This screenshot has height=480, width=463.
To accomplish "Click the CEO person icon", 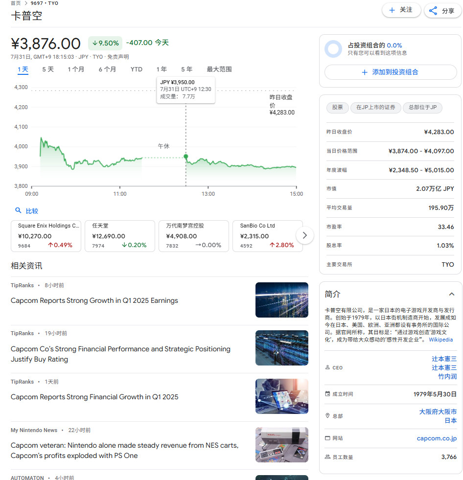I will pyautogui.click(x=327, y=367).
